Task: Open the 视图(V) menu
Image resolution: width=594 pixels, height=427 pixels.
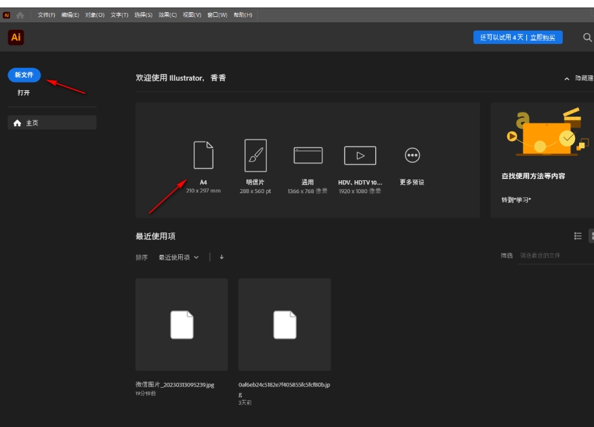Action: 192,15
